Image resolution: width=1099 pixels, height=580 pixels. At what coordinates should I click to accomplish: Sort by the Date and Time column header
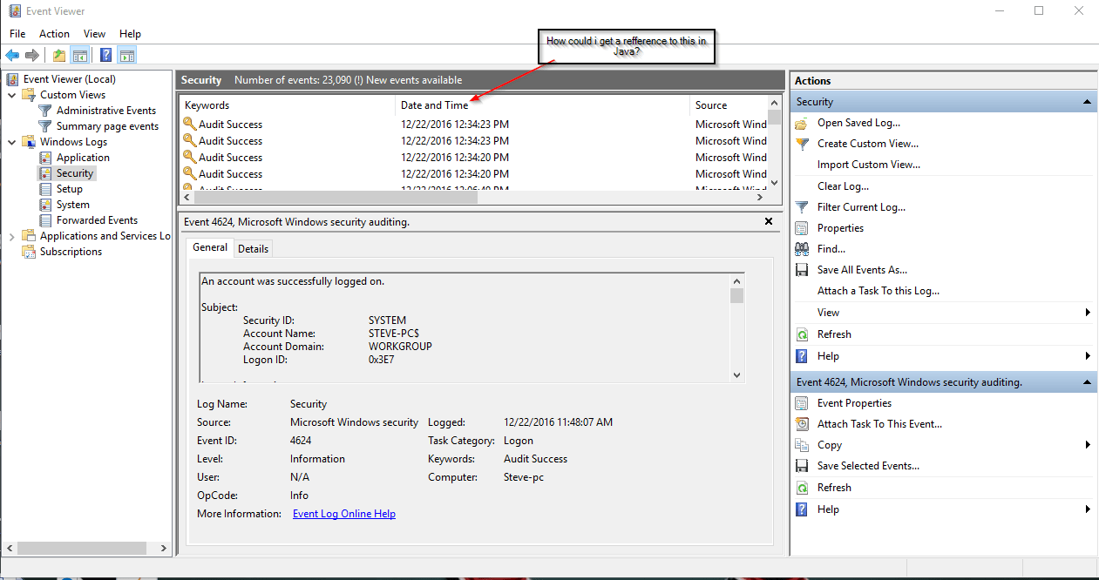542,105
